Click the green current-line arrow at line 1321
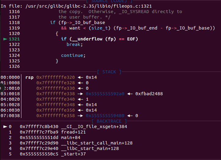This screenshot has width=221, height=160. [5, 39]
